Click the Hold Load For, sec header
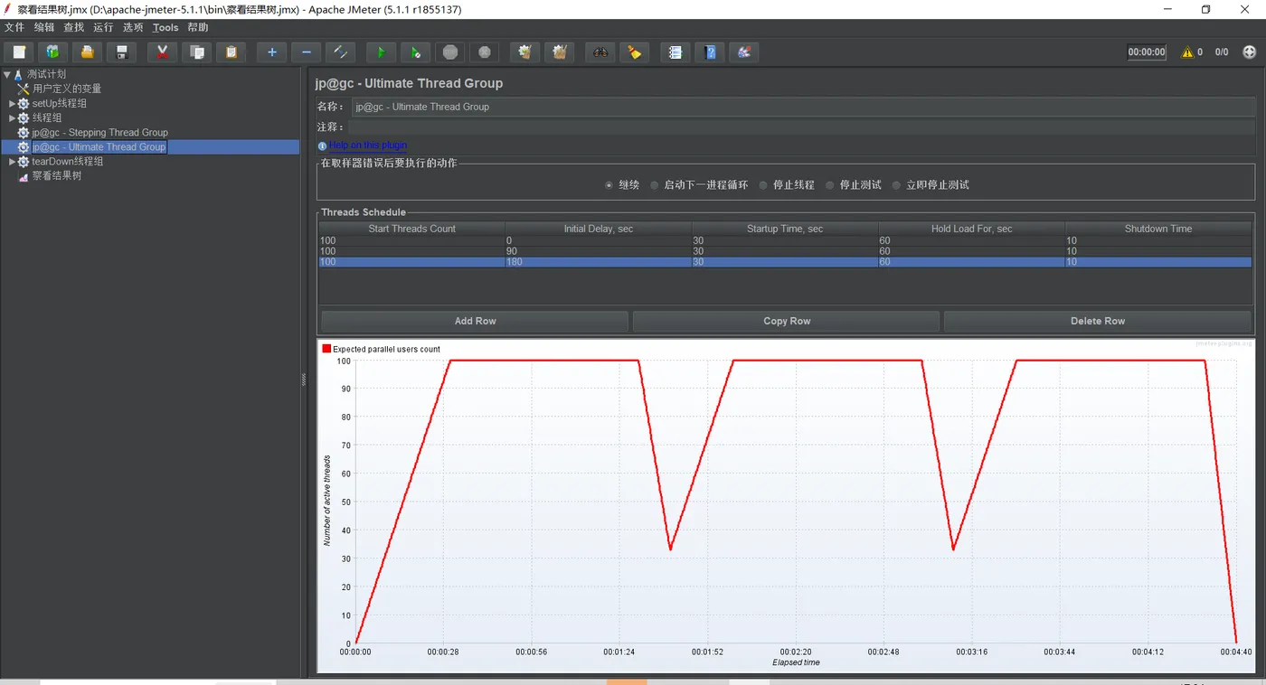Viewport: 1266px width, 685px height. coord(972,229)
